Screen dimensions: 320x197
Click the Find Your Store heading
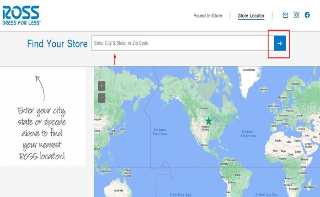click(x=57, y=44)
